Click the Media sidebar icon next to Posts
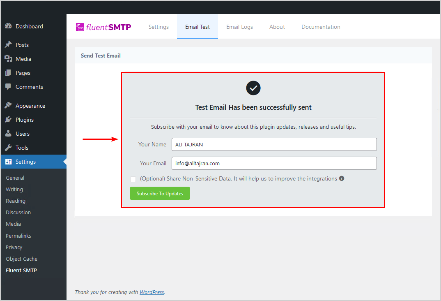441x301 pixels. pyautogui.click(x=9, y=58)
